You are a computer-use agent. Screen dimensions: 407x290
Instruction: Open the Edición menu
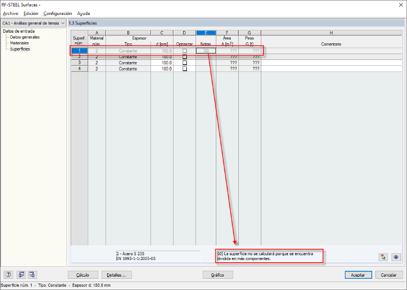[x=31, y=13]
